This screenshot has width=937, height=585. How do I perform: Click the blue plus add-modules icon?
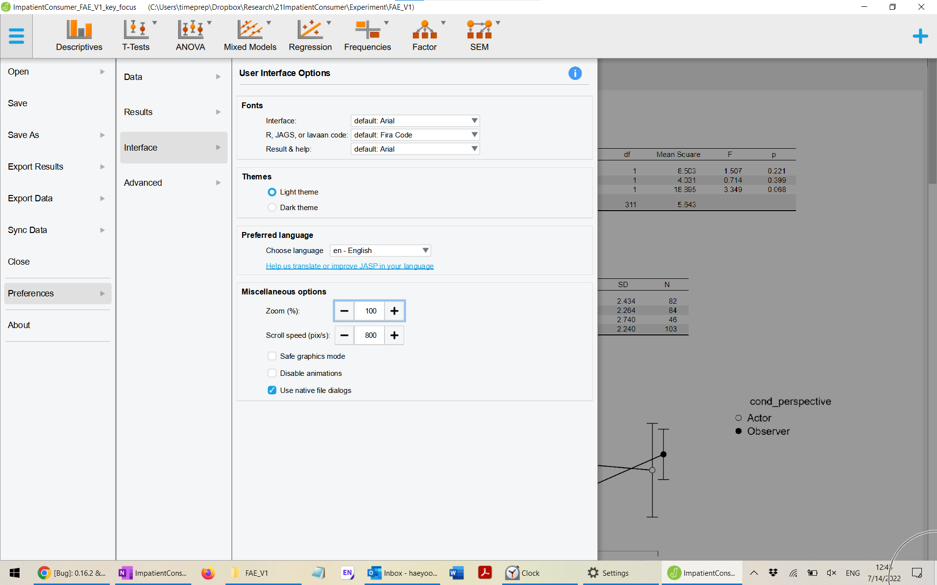pyautogui.click(x=920, y=36)
